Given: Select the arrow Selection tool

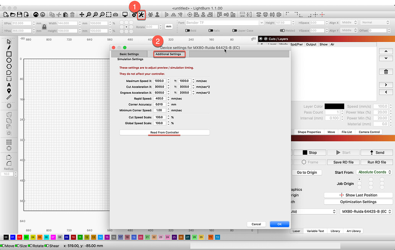Looking at the screenshot, I should tap(8, 42).
